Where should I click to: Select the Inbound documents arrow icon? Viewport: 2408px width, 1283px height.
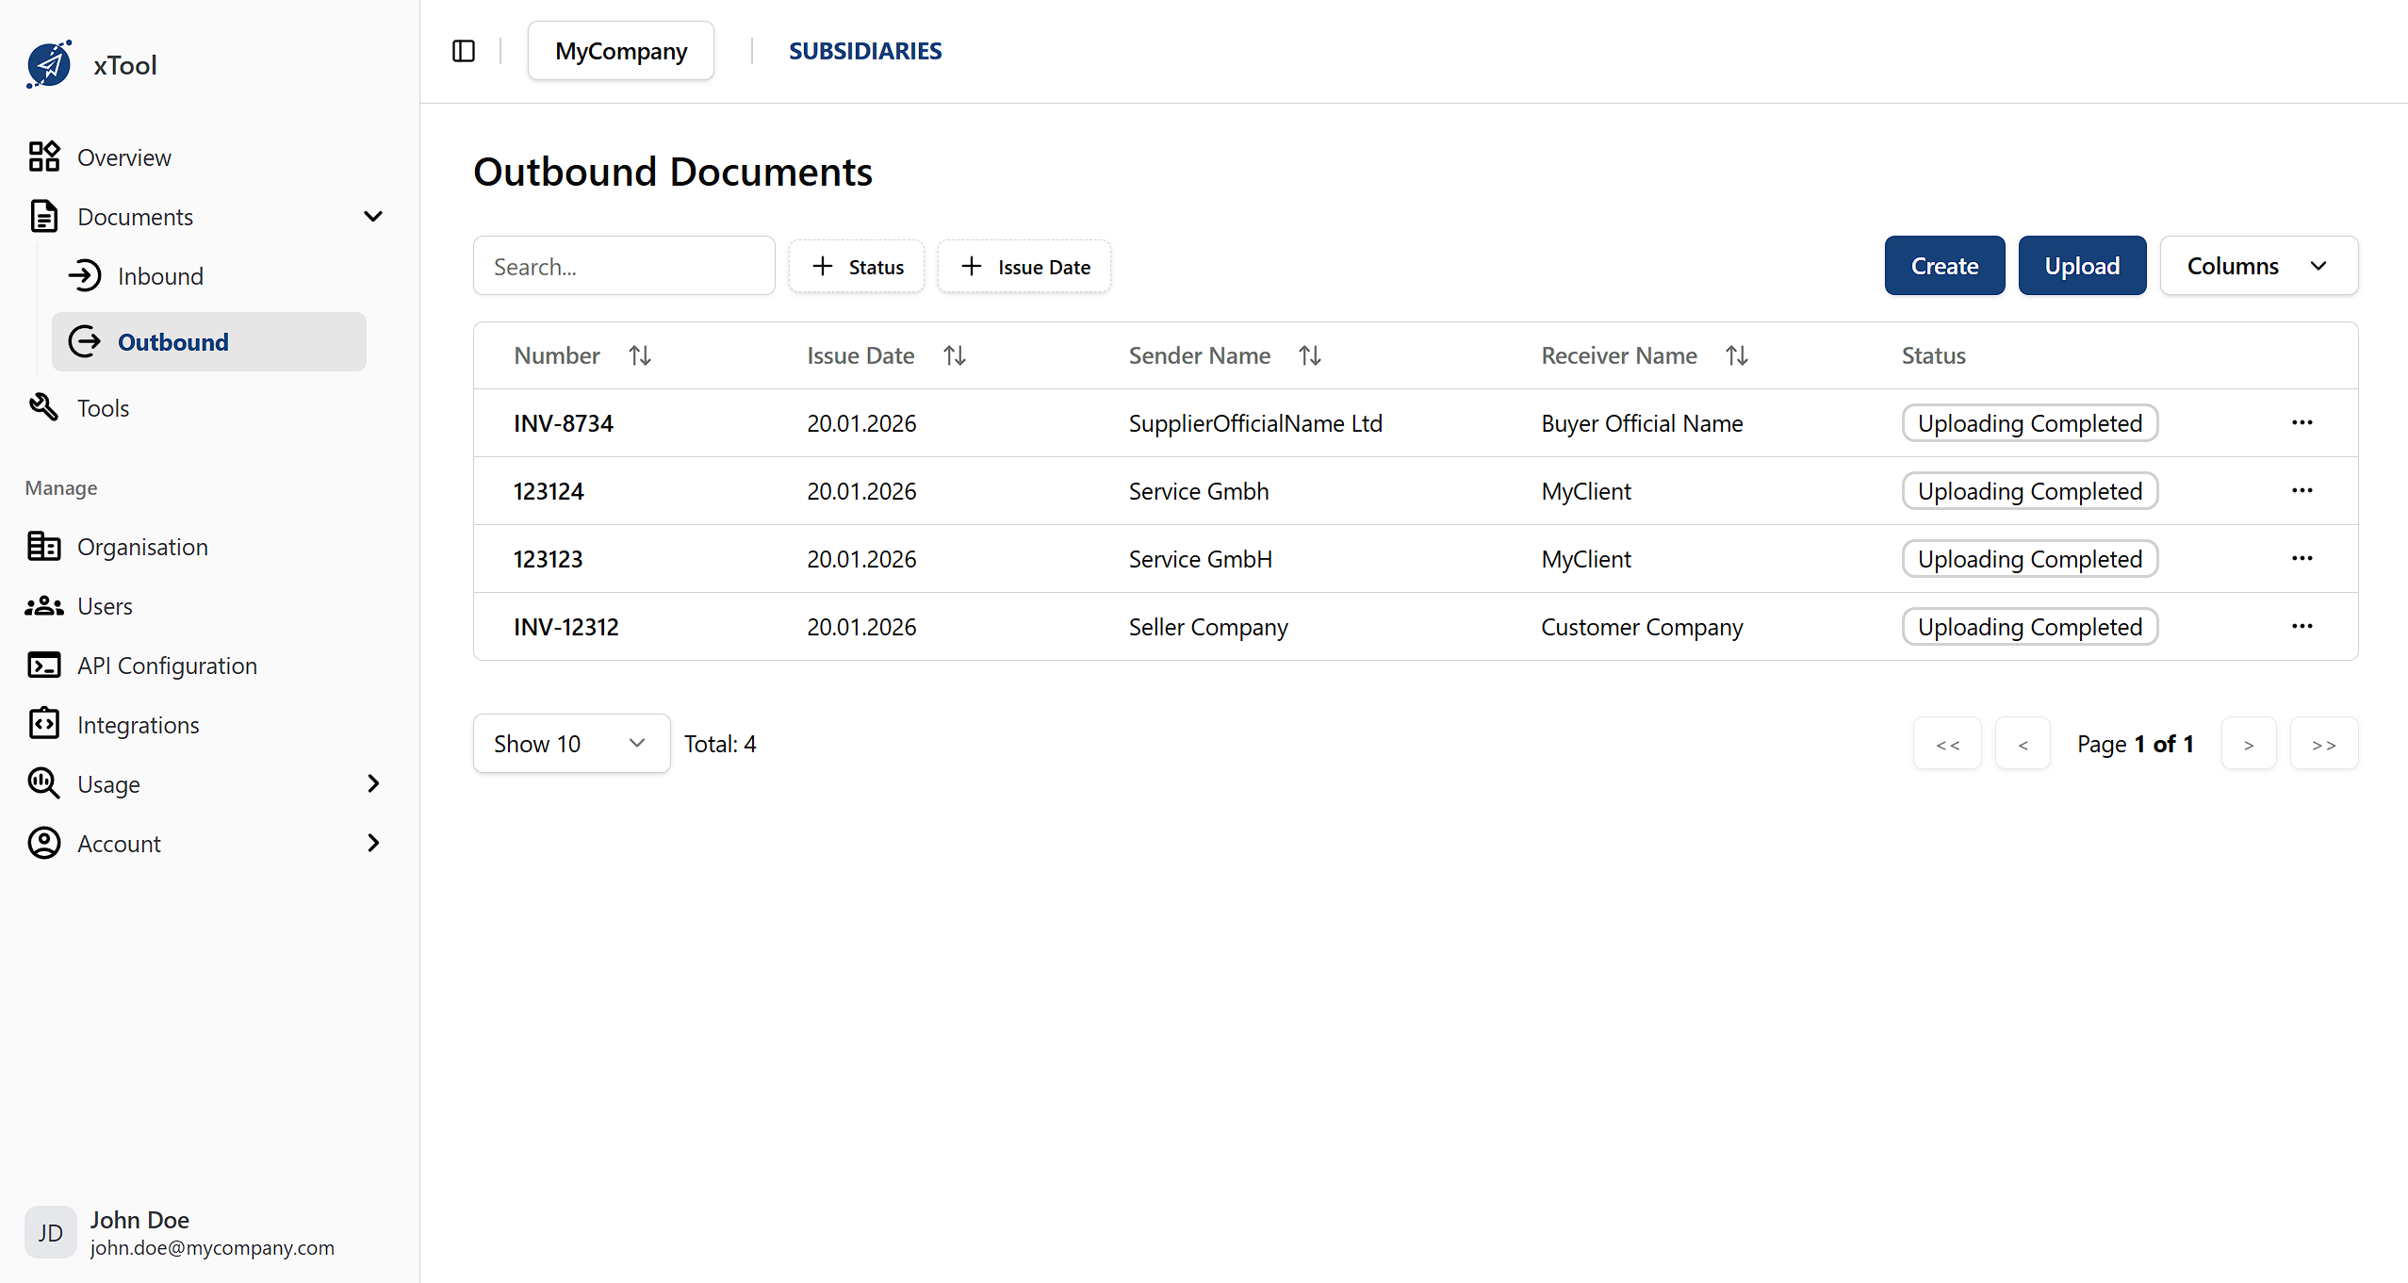tap(85, 275)
